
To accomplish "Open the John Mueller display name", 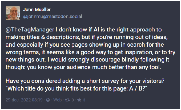I will tap(37, 10).
